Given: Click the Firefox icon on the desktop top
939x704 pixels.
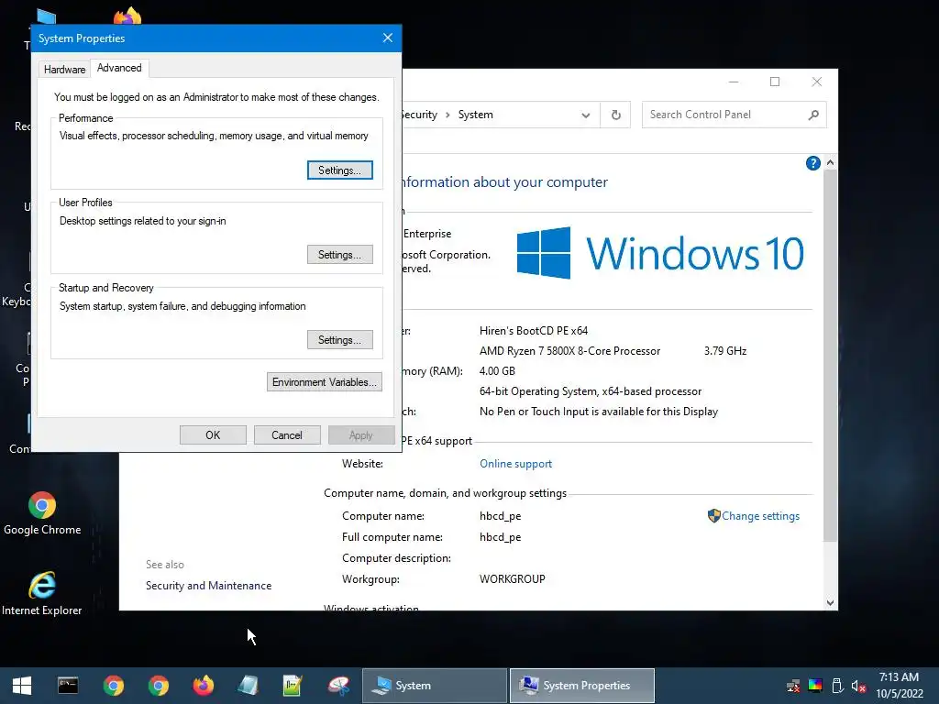Looking at the screenshot, I should (x=127, y=16).
